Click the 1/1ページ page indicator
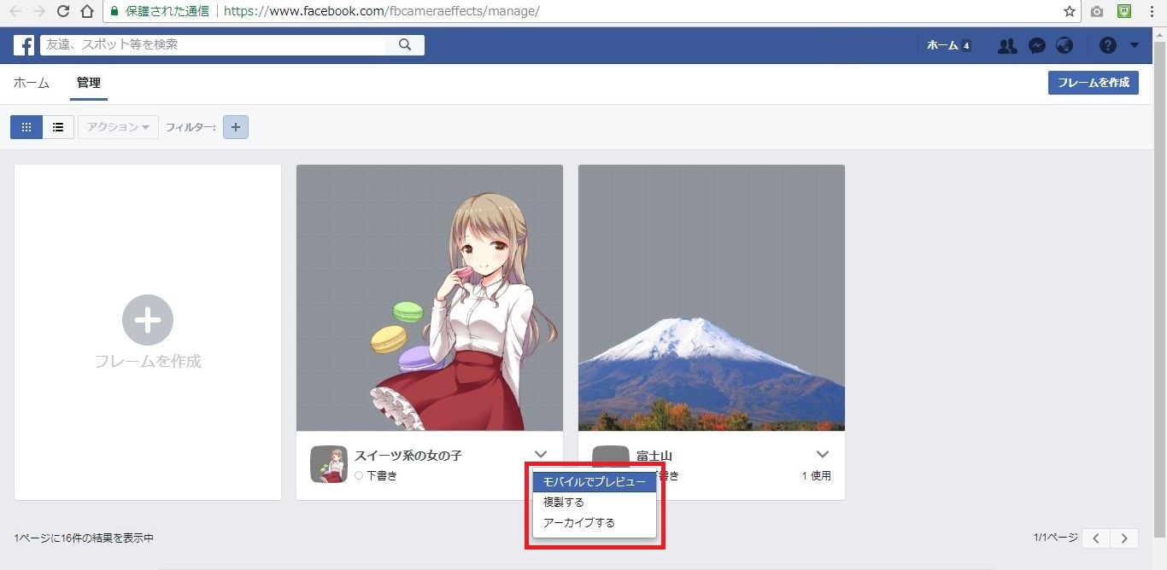The image size is (1167, 570). tap(1056, 538)
